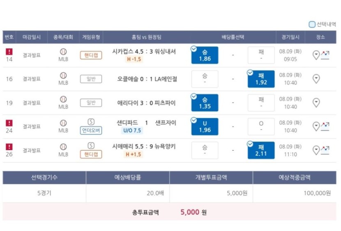
Task: Click 마감일시 column header
Action: 32,37
